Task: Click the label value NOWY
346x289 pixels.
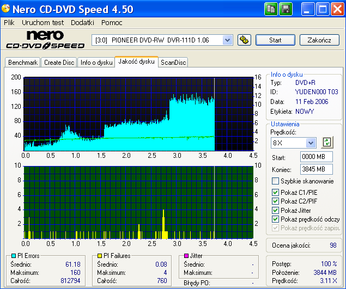Action: 305,112
